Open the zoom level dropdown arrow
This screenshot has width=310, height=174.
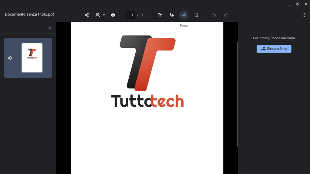[x=104, y=14]
